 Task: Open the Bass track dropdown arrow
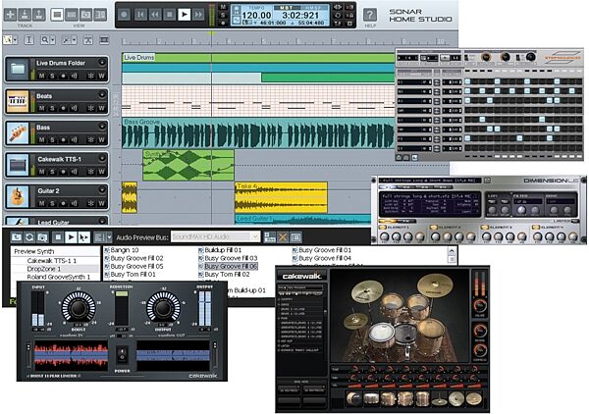click(101, 127)
